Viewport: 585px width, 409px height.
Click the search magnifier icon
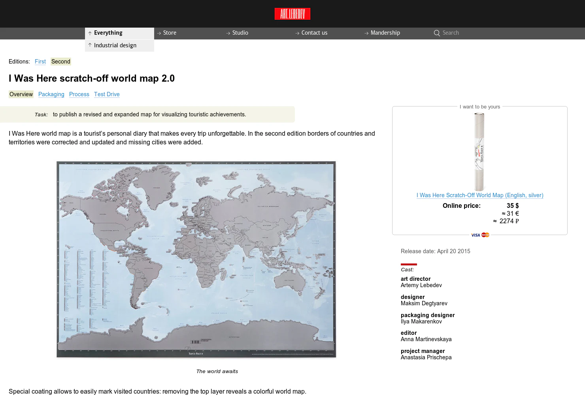(437, 33)
